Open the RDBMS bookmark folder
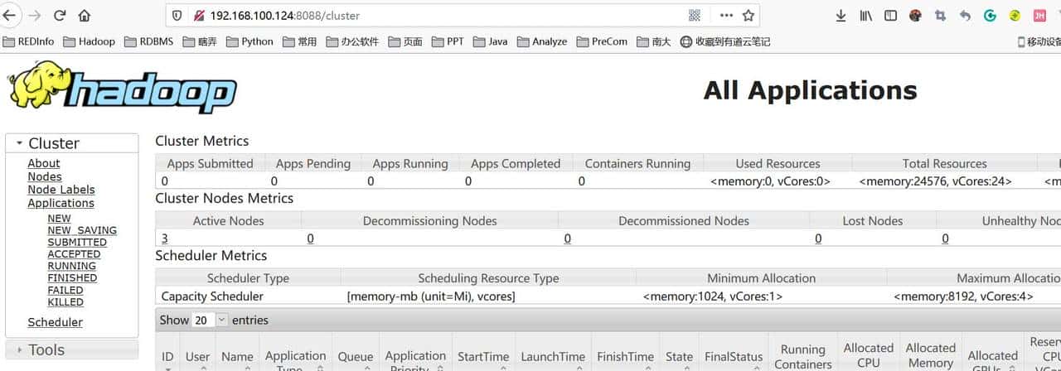Screen dimensions: 1061x371 pyautogui.click(x=148, y=41)
